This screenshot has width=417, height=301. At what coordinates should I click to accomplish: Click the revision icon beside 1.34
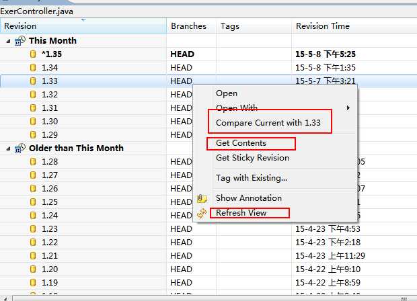[33, 68]
